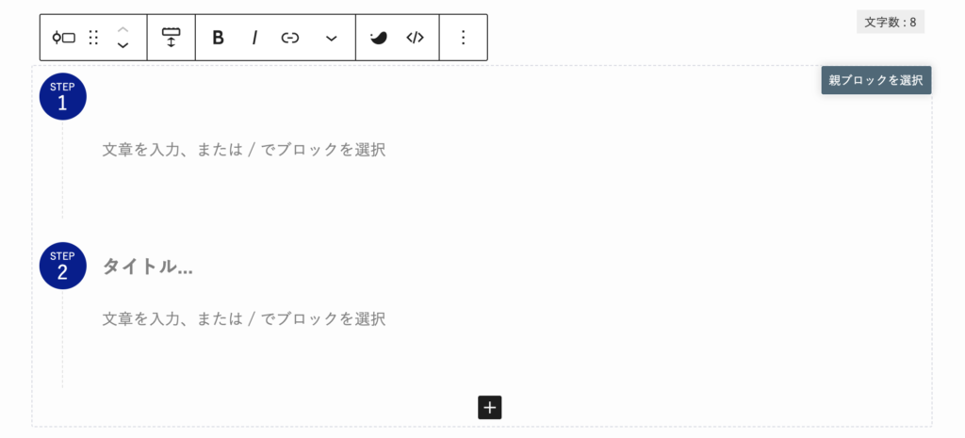Click the 親ブロックを選択 button

[875, 80]
